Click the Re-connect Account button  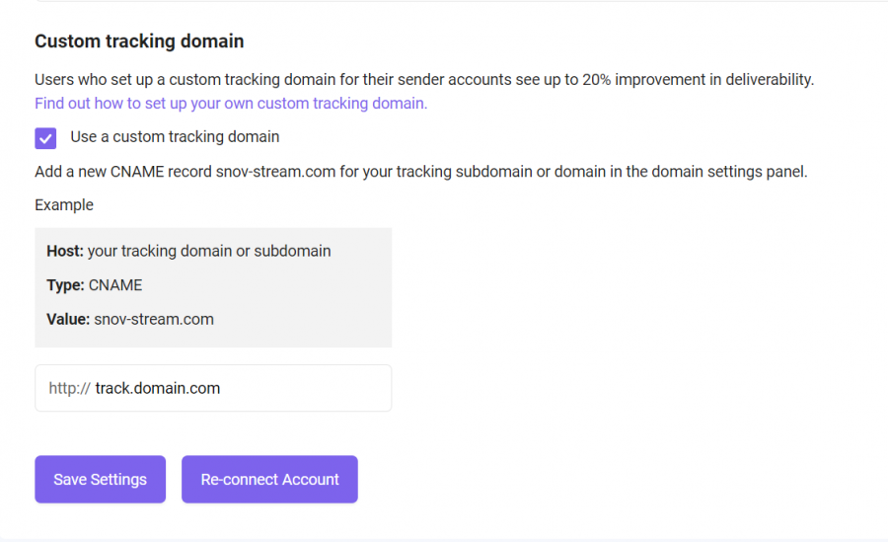(x=269, y=479)
